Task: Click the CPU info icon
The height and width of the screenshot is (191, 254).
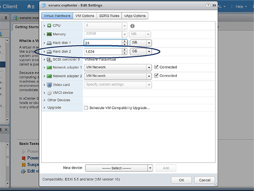Action: tap(132, 26)
